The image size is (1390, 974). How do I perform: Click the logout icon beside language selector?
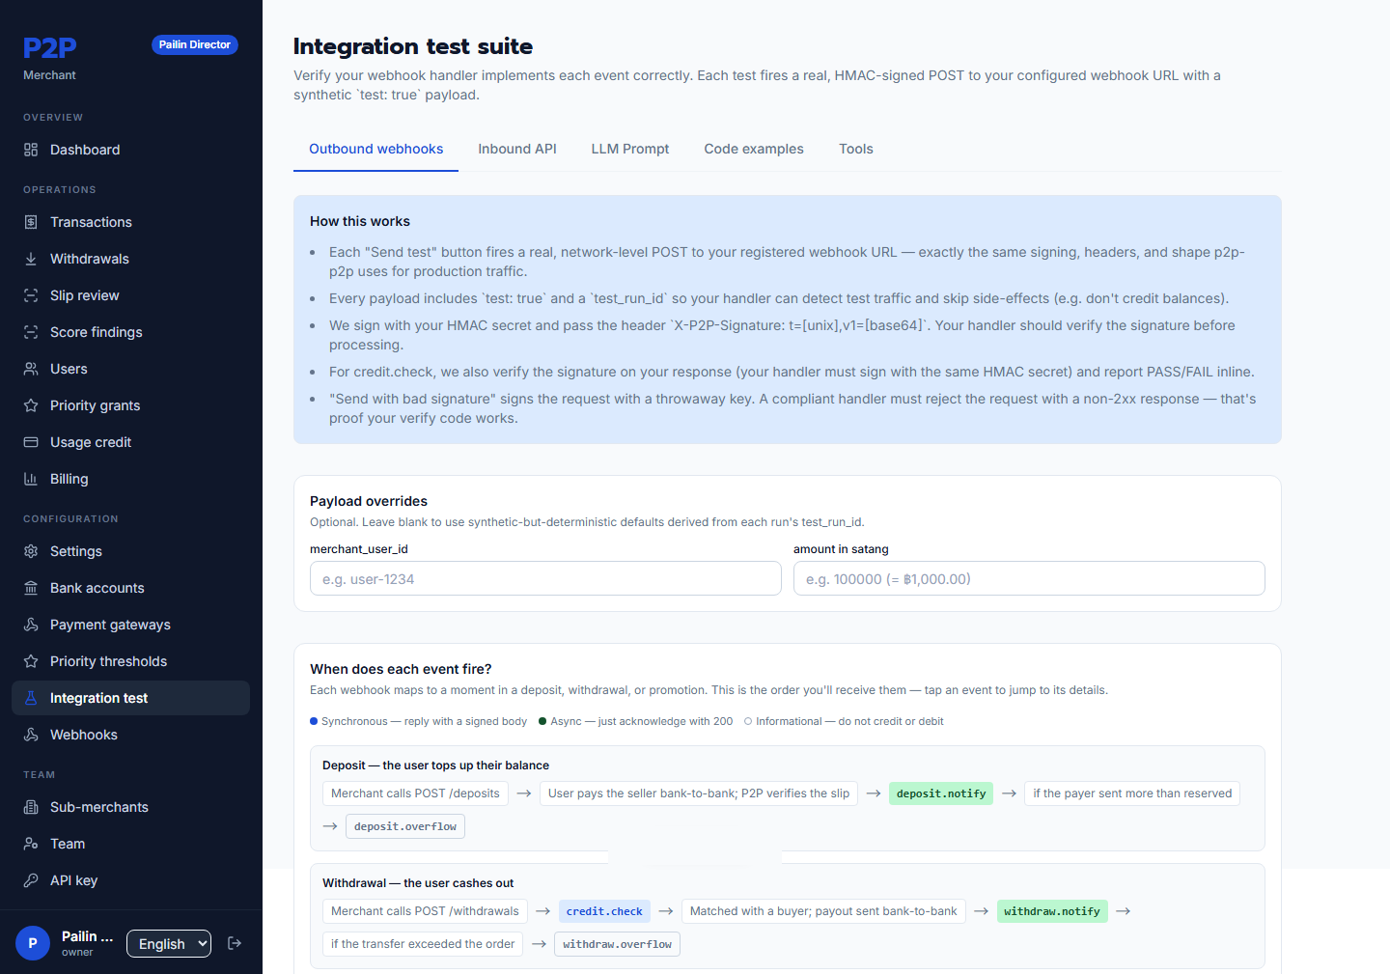click(x=235, y=943)
